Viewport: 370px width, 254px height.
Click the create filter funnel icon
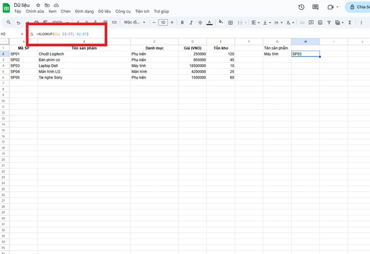pos(329,23)
